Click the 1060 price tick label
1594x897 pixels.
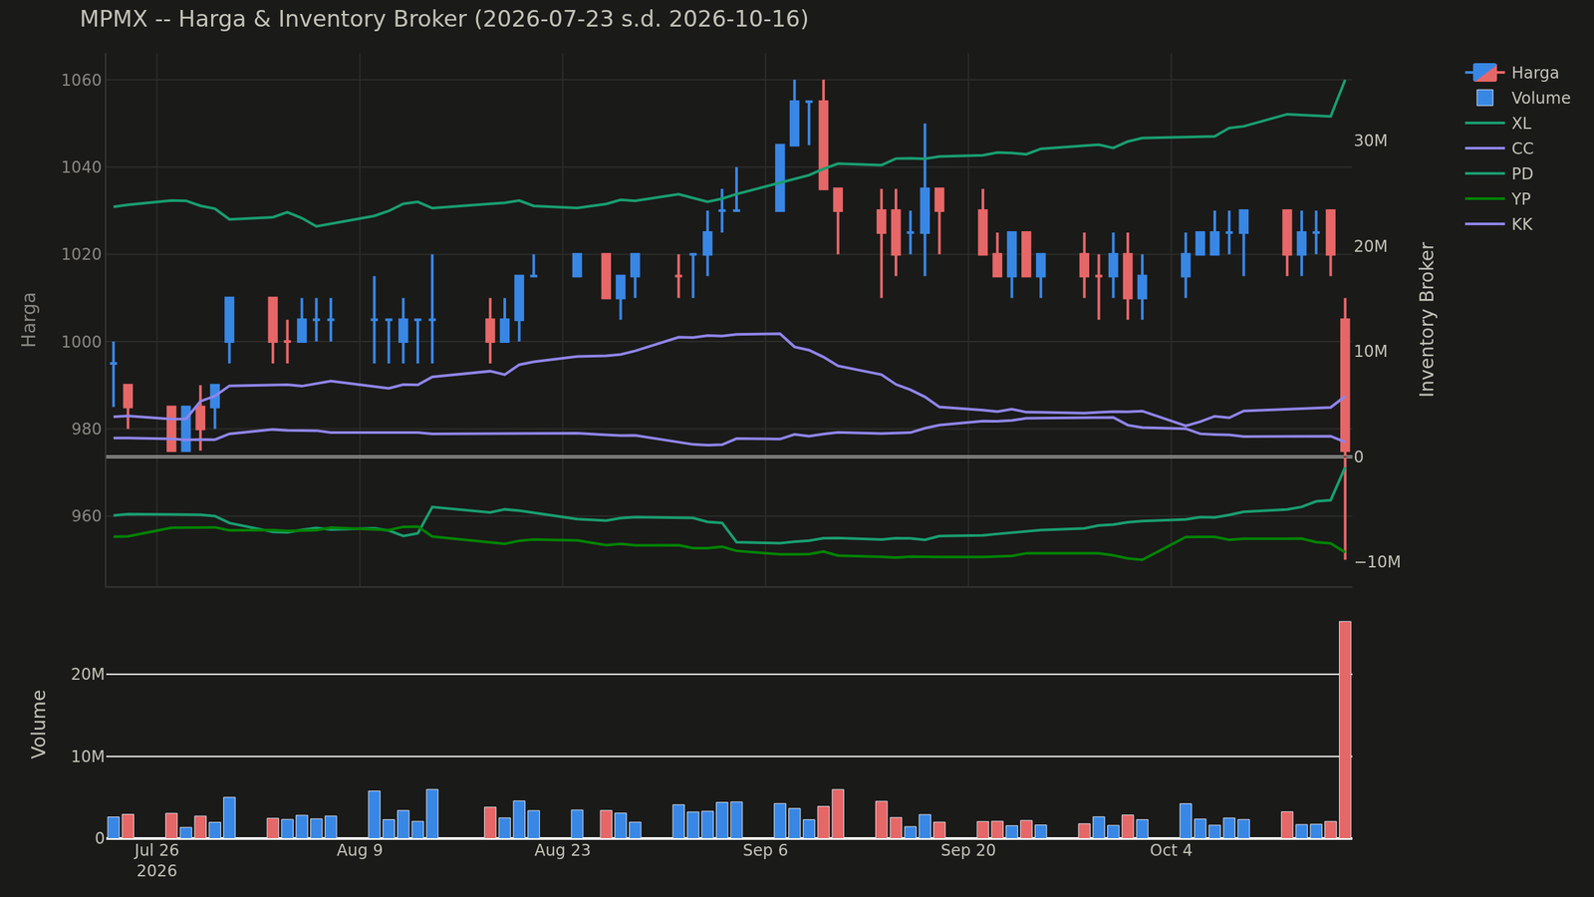[x=83, y=80]
